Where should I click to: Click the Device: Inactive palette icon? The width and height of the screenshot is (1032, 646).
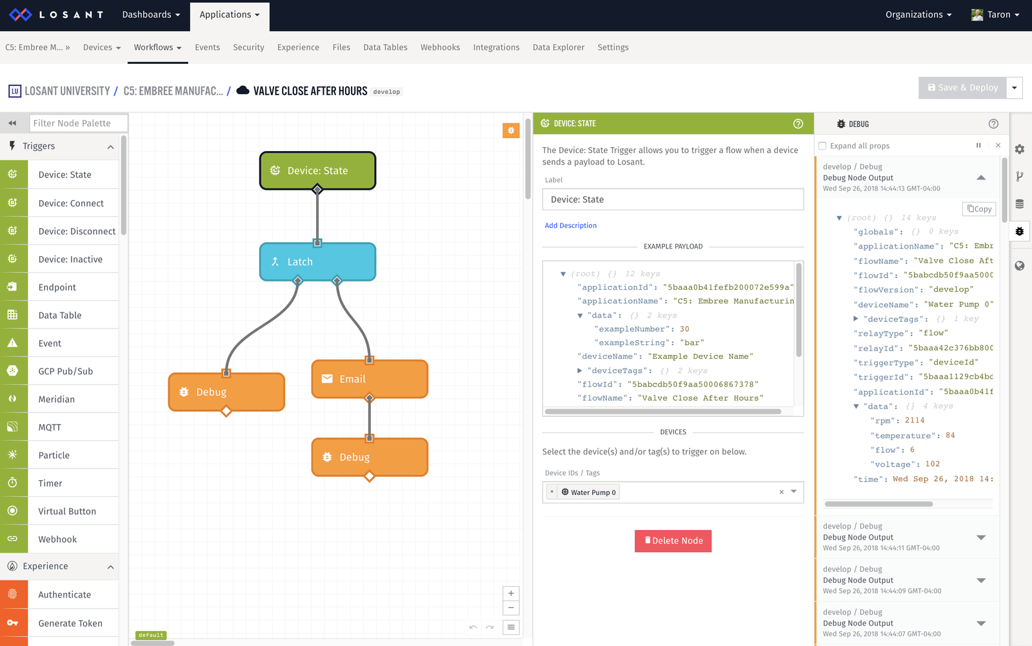pyautogui.click(x=13, y=259)
